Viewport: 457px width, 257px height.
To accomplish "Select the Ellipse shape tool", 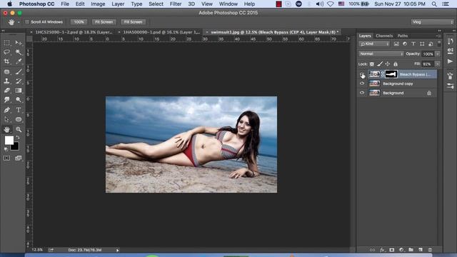I will pyautogui.click(x=19, y=119).
